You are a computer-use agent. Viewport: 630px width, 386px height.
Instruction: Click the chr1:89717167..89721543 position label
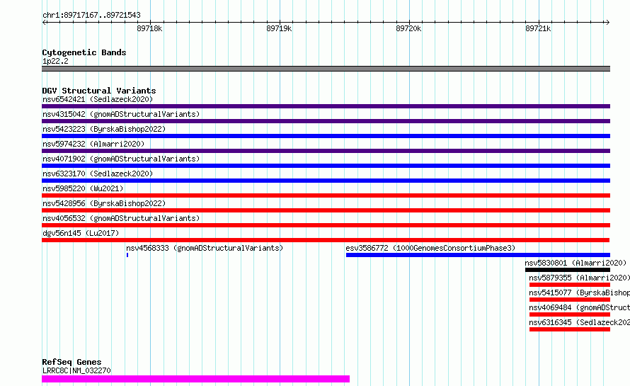point(91,16)
